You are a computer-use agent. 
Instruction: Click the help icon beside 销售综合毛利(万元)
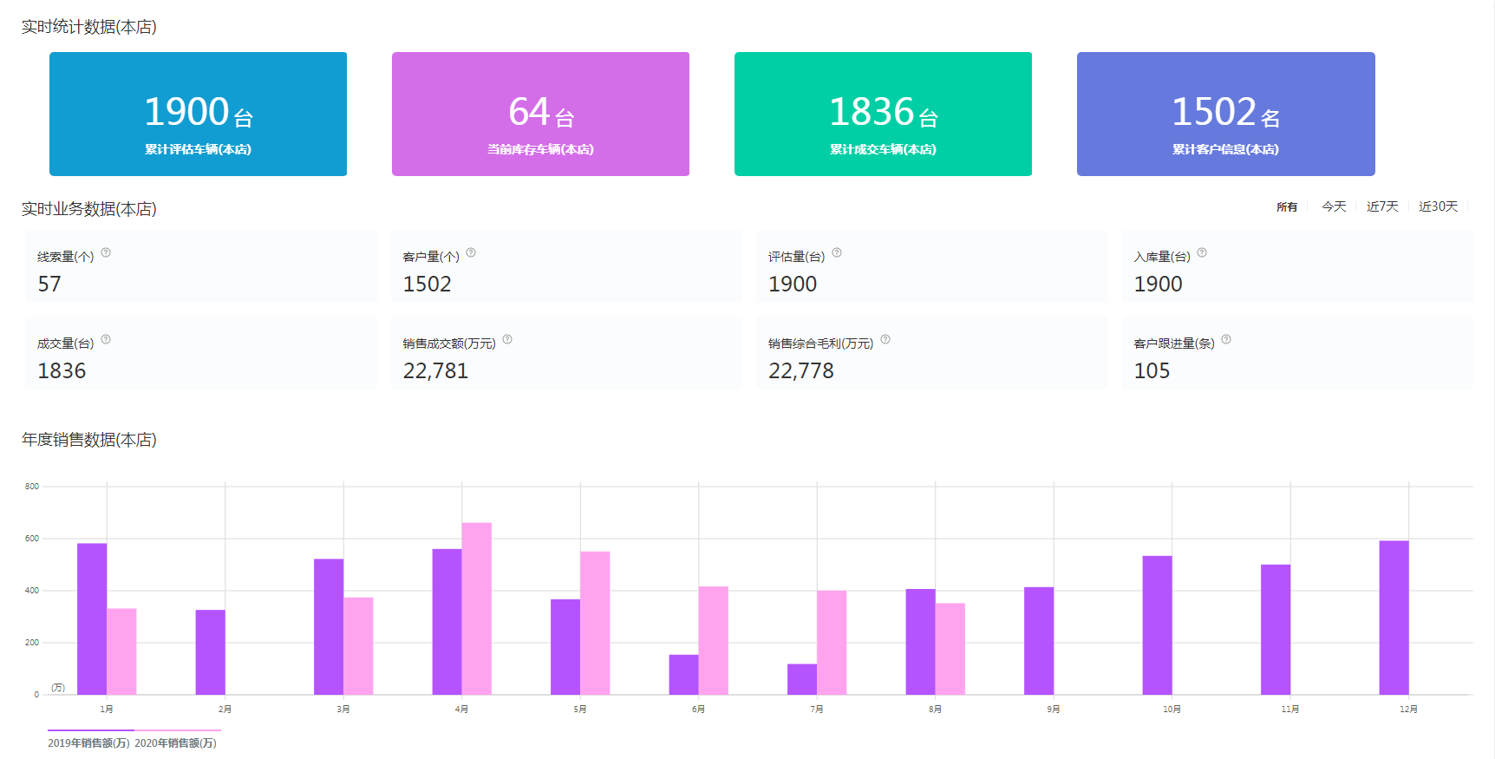pyautogui.click(x=885, y=340)
